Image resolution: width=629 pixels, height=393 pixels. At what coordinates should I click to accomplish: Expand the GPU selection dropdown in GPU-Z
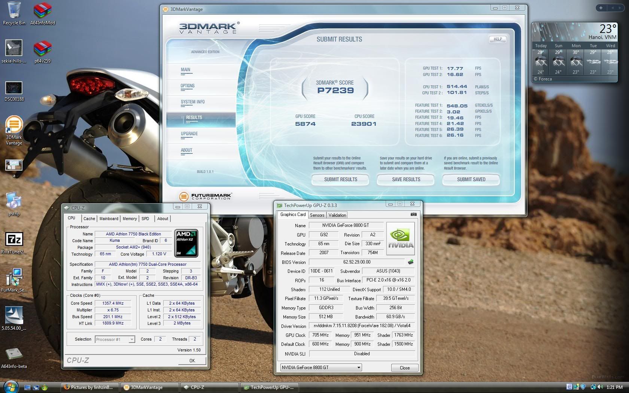(x=358, y=368)
